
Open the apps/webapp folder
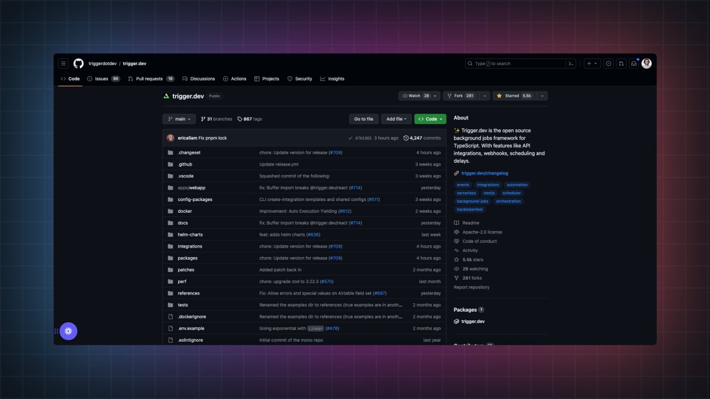click(191, 187)
